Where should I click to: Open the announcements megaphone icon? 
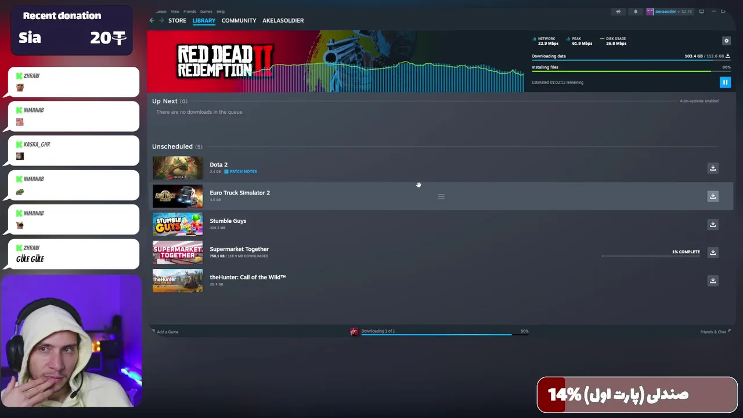coord(618,12)
